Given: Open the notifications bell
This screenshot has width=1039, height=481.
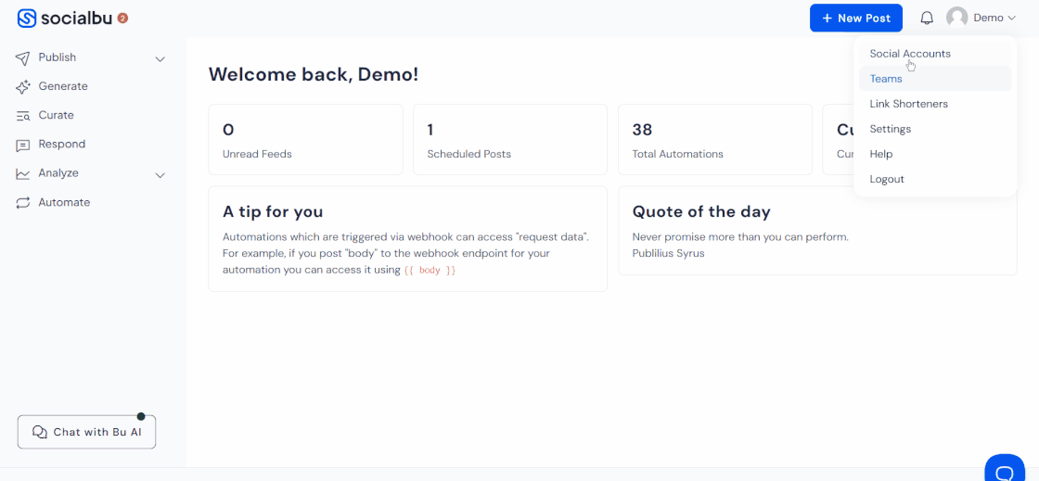Looking at the screenshot, I should click(x=927, y=18).
